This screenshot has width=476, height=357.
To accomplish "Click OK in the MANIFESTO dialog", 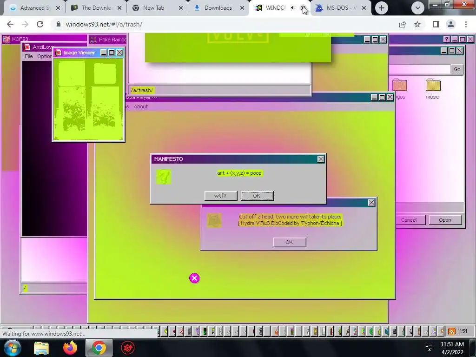I will (257, 196).
